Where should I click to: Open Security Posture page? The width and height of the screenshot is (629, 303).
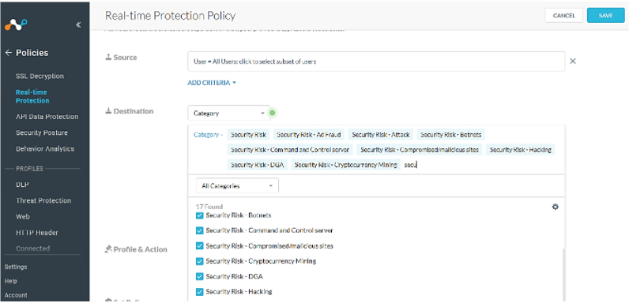click(x=42, y=133)
